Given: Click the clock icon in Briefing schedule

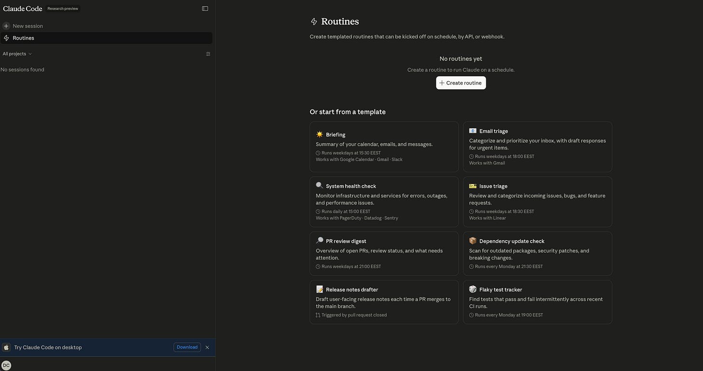Looking at the screenshot, I should click(318, 153).
